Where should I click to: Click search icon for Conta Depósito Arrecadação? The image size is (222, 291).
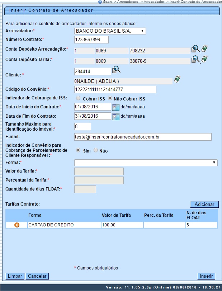[x=195, y=49]
